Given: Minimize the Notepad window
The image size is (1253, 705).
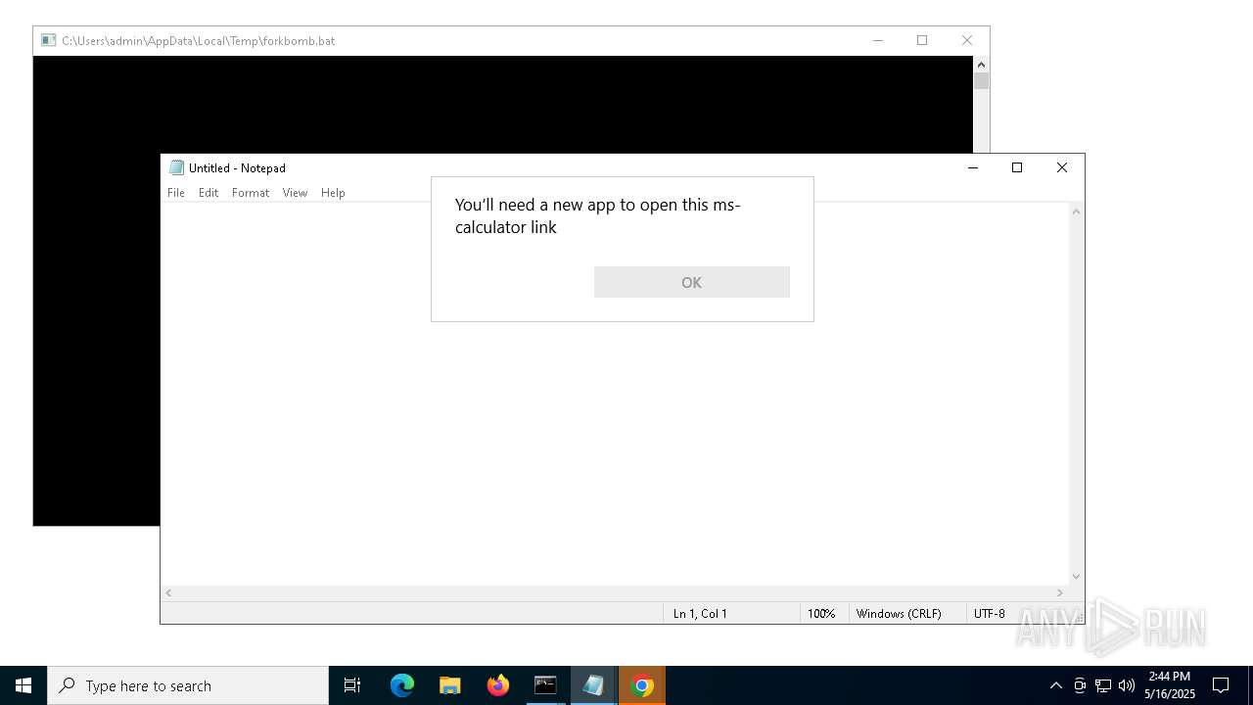Looking at the screenshot, I should [x=972, y=167].
